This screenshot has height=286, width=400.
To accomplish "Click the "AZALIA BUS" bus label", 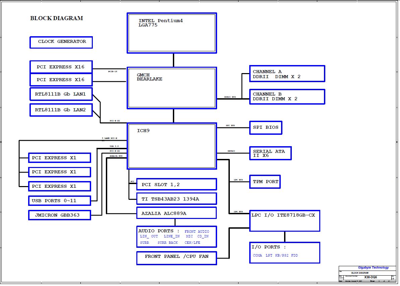I will coord(116,156).
